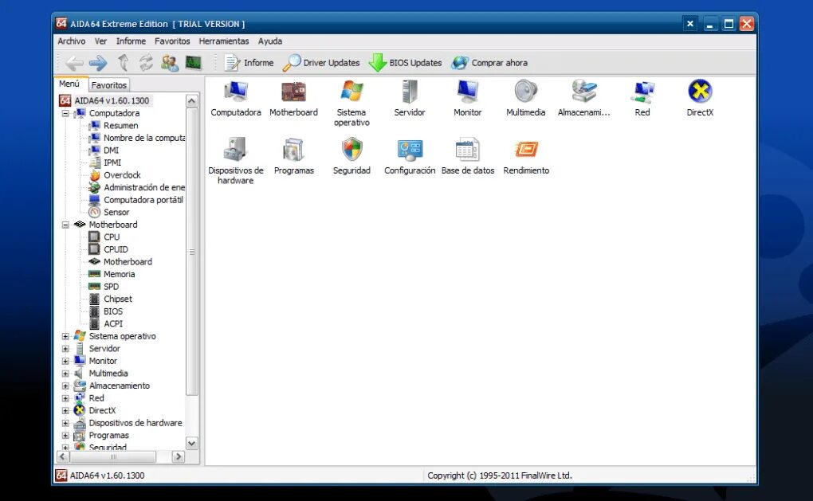The height and width of the screenshot is (501, 813).
Task: Open the Red network icon in main pane
Action: pyautogui.click(x=642, y=92)
